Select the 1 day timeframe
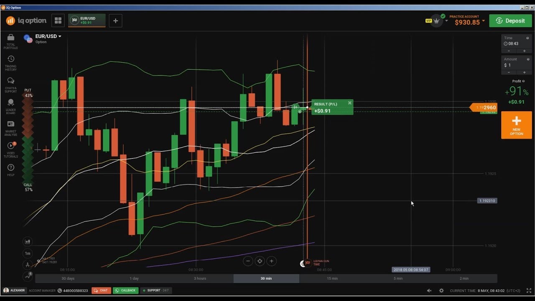Image resolution: width=535 pixels, height=301 pixels. (x=134, y=278)
